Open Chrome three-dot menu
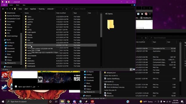 150,14
